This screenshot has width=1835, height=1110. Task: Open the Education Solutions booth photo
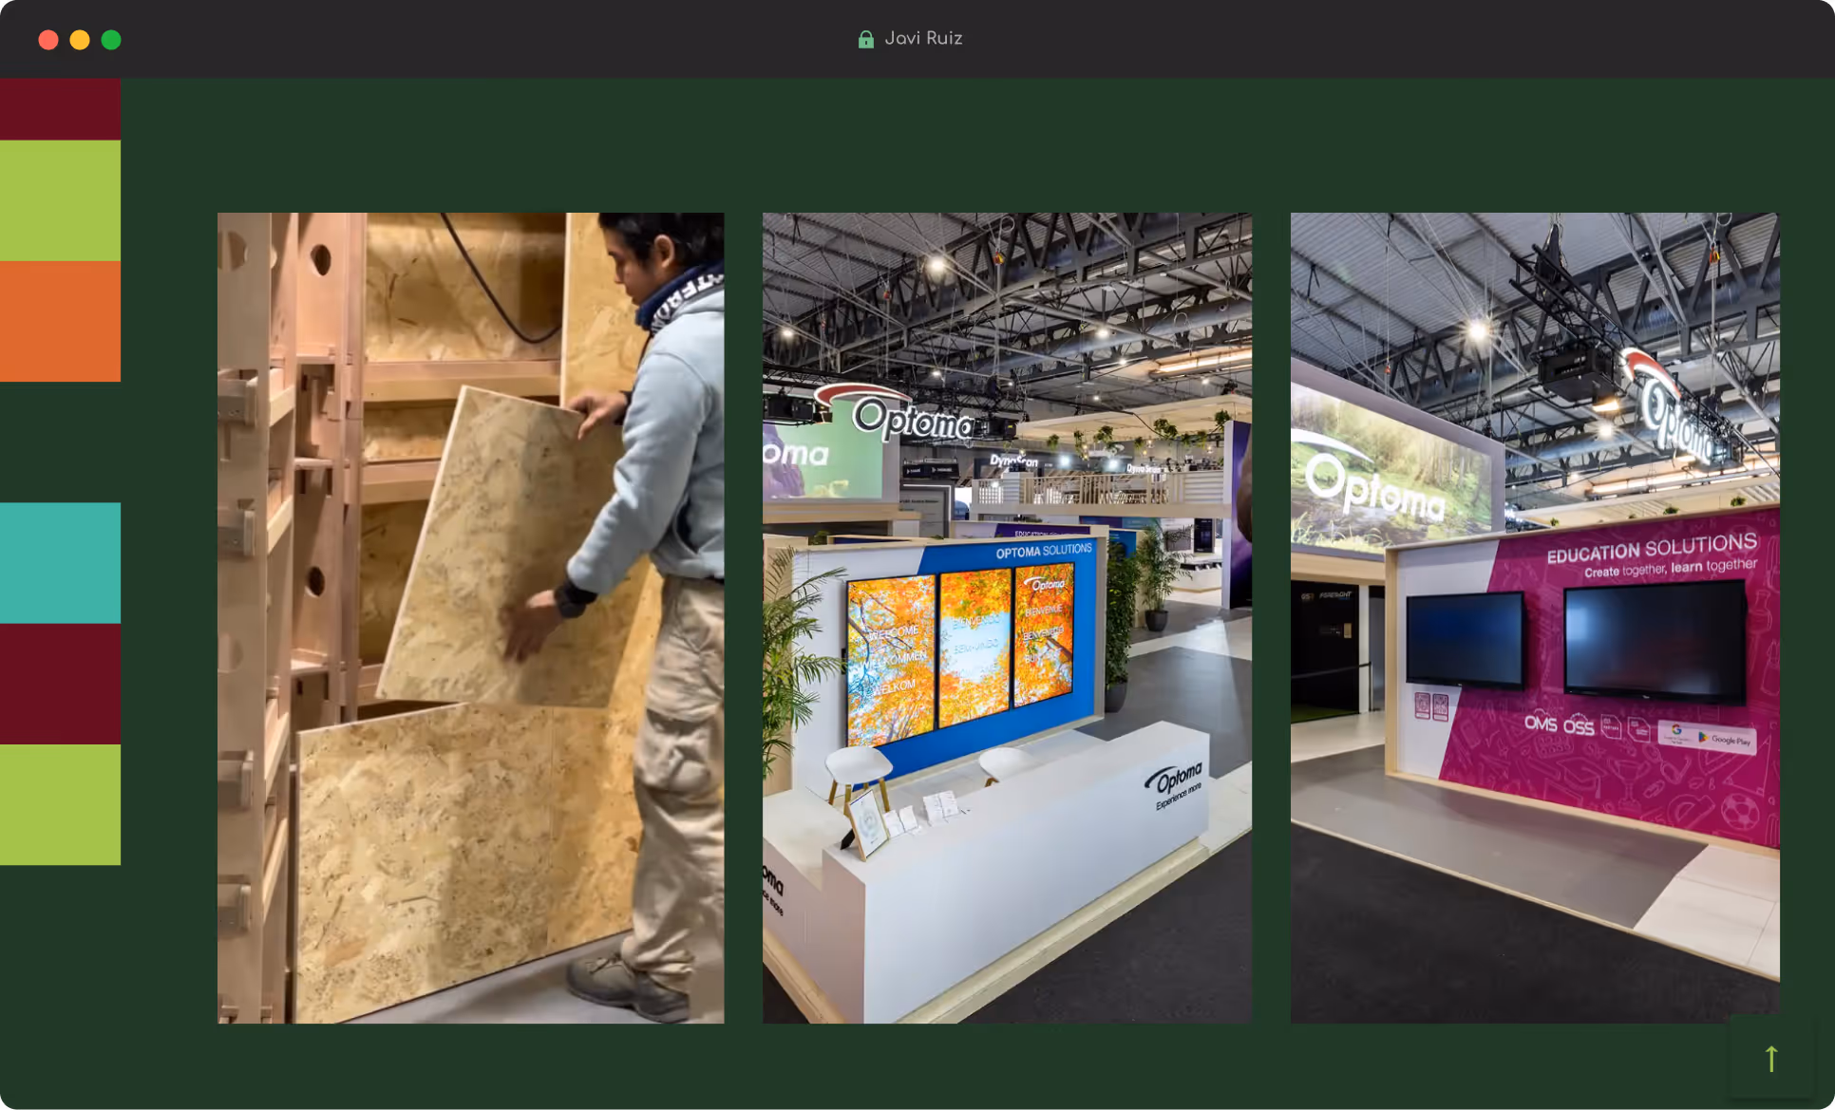click(x=1535, y=617)
